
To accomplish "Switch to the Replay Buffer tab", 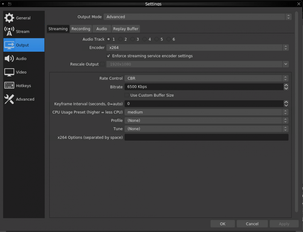I will pyautogui.click(x=126, y=29).
